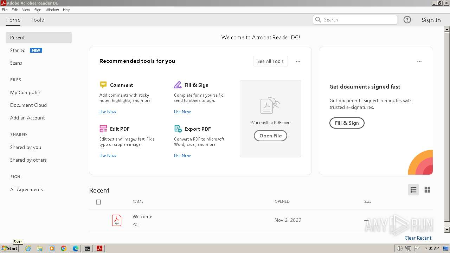
Task: Open Shared by you
Action: tap(26, 147)
